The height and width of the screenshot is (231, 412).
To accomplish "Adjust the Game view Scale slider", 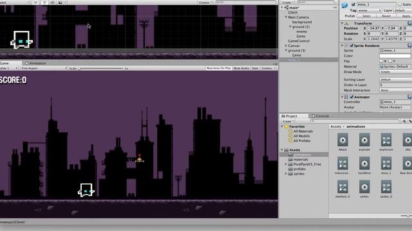I will [x=100, y=69].
